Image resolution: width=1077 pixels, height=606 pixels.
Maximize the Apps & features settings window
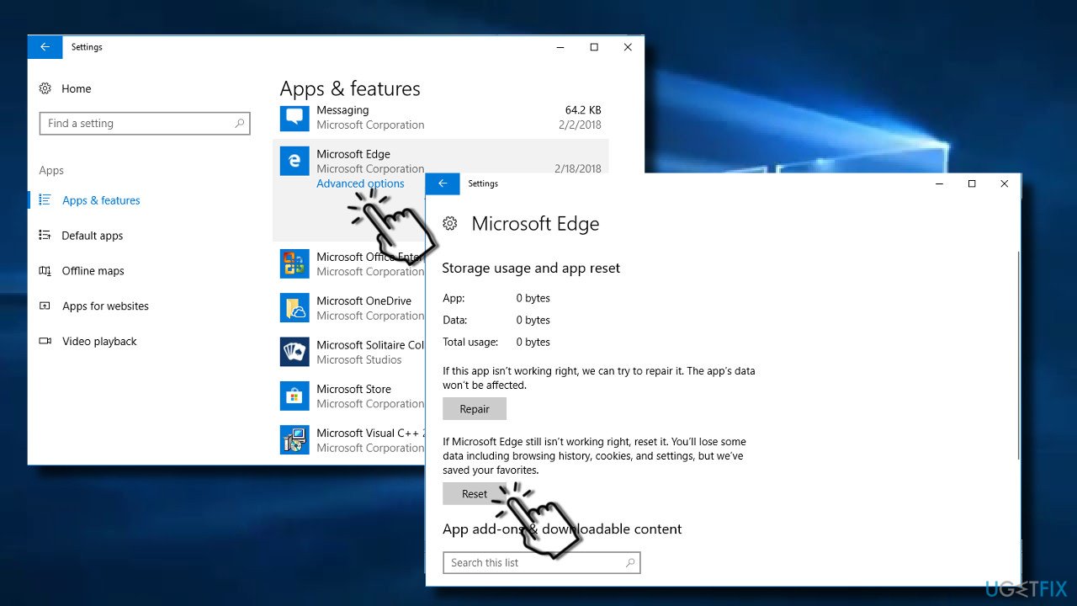coord(594,47)
